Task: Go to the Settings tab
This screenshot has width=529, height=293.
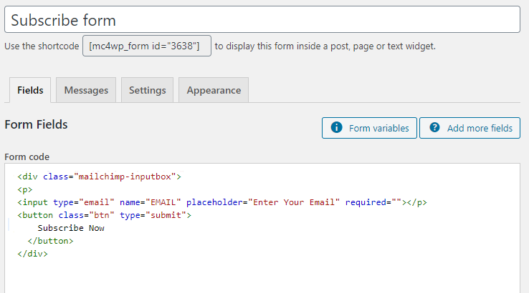Action: click(147, 91)
